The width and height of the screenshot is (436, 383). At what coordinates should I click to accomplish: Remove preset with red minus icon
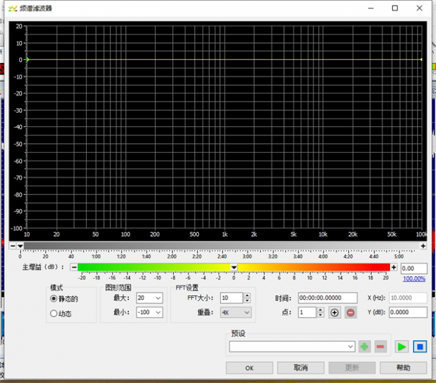[x=380, y=347]
